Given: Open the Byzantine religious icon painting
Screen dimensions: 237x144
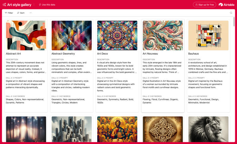Looking at the screenshot, I should (117, 129).
